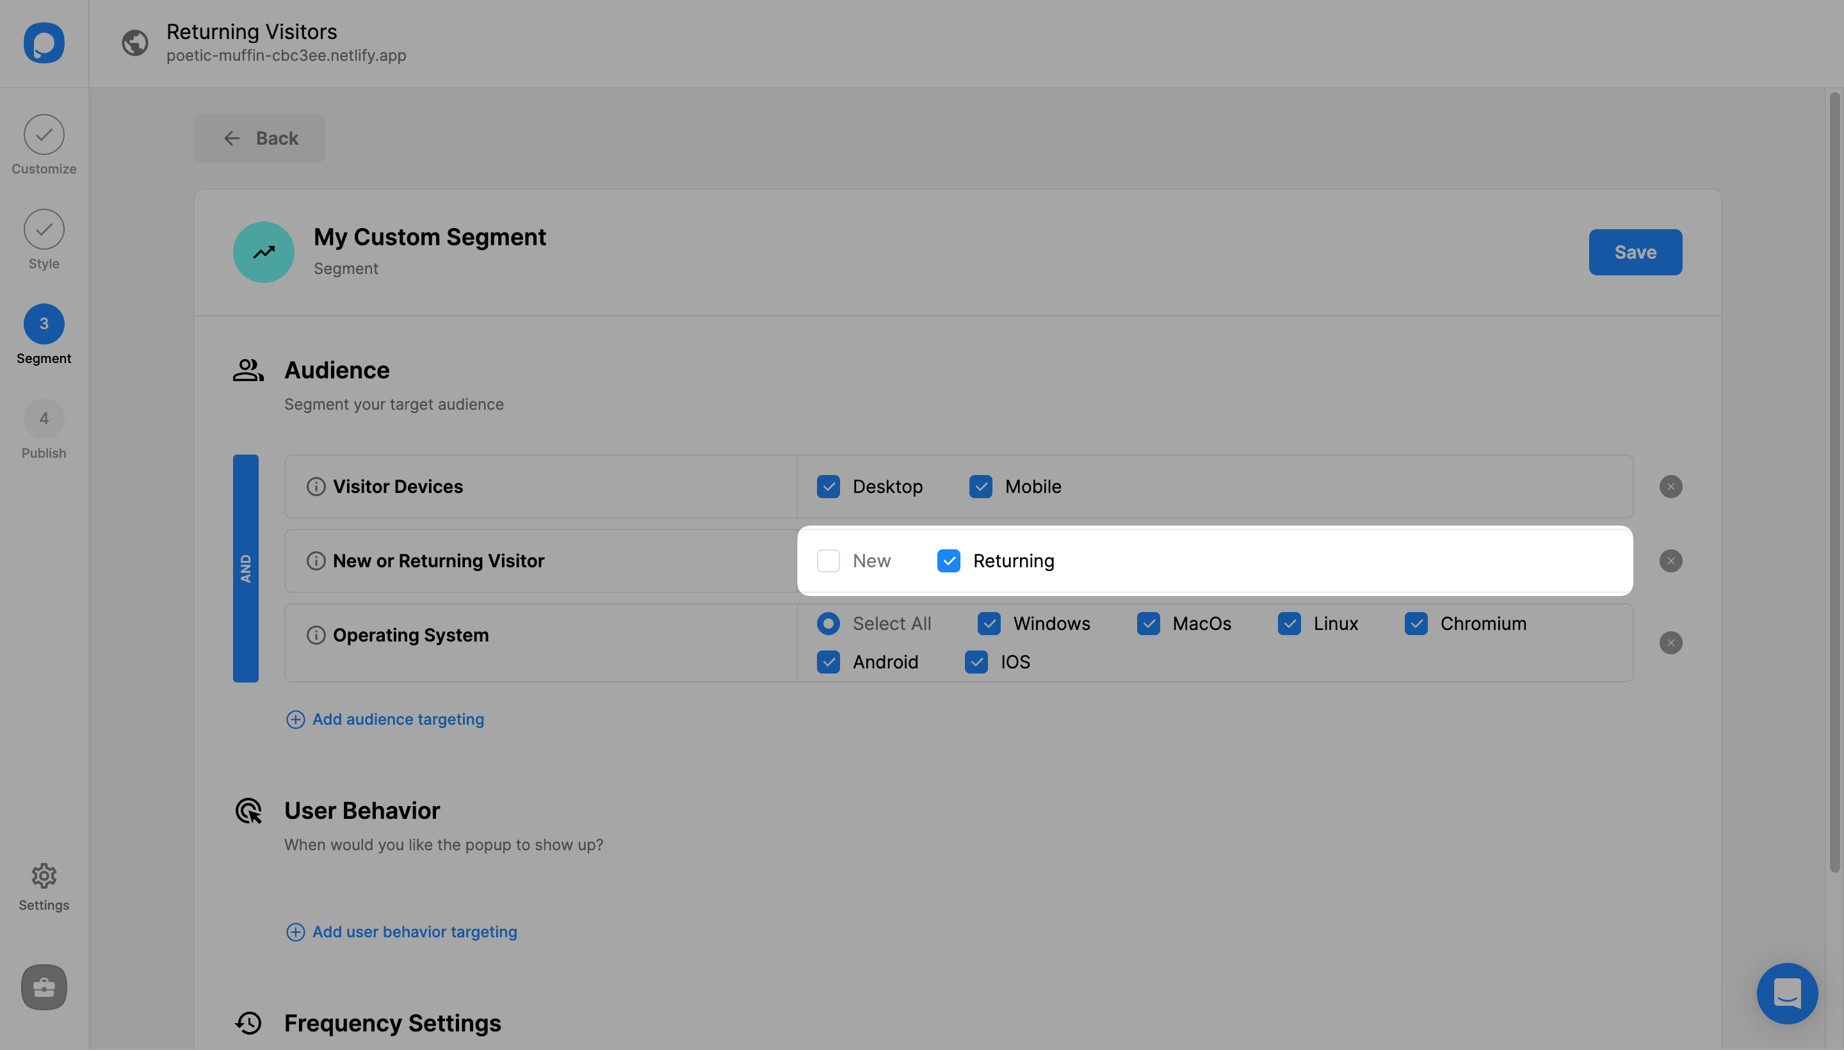Uncheck the Mobile device checkbox
This screenshot has width=1844, height=1050.
(x=980, y=487)
